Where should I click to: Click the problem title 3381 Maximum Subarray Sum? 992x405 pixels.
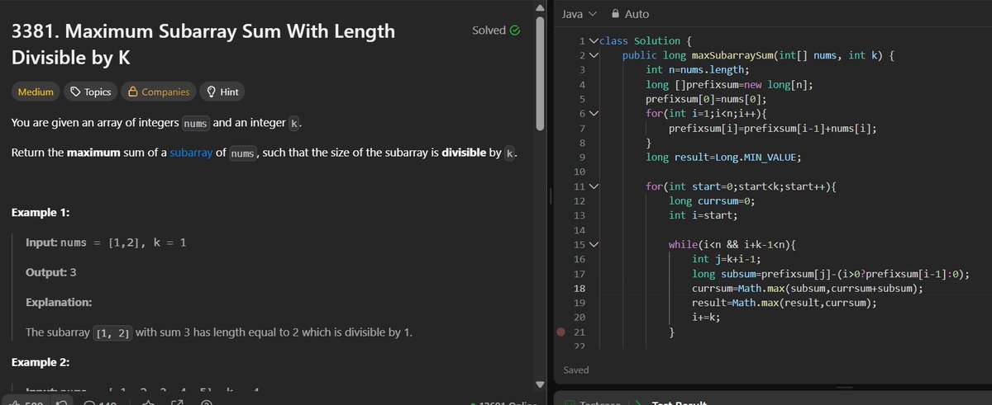tap(203, 45)
